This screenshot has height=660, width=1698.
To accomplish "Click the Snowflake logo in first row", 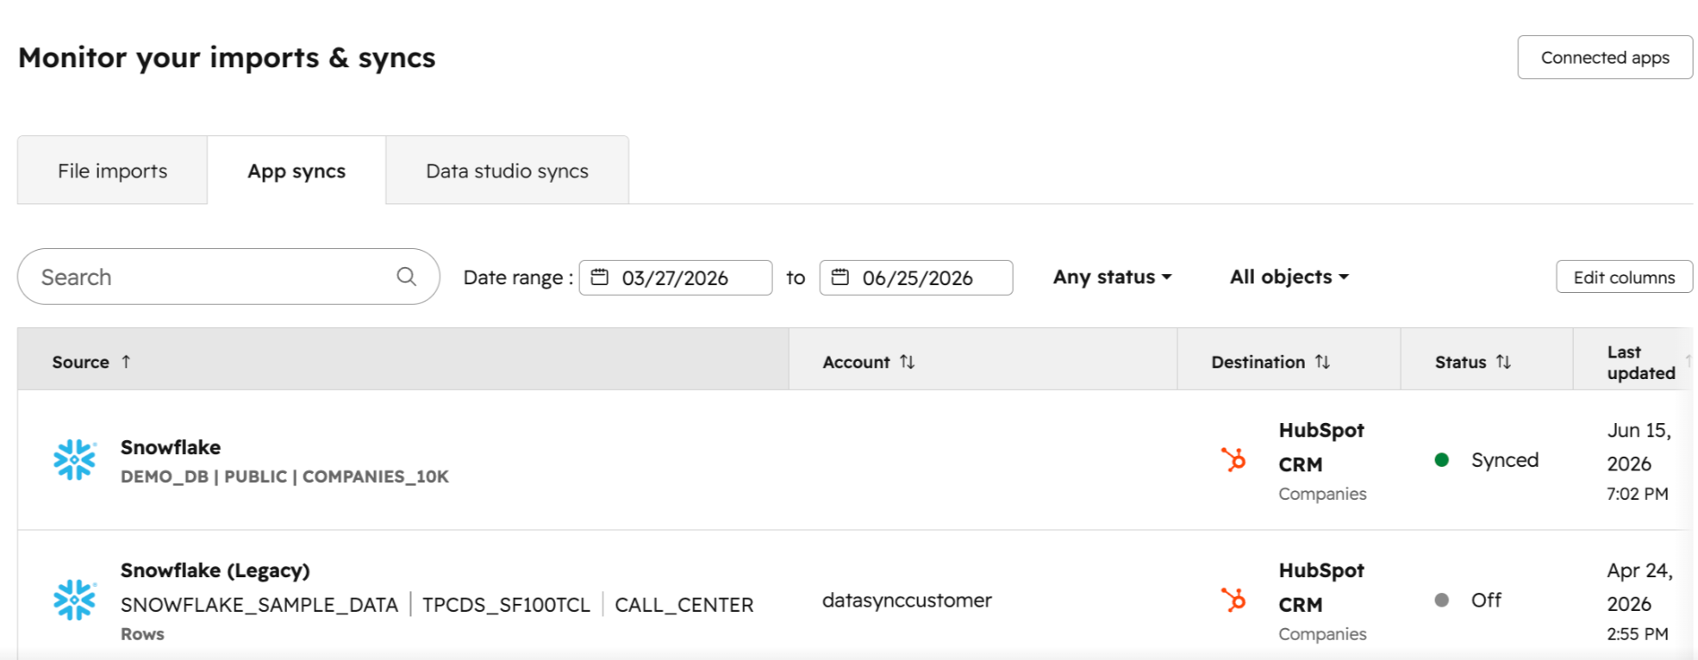I will pos(75,460).
